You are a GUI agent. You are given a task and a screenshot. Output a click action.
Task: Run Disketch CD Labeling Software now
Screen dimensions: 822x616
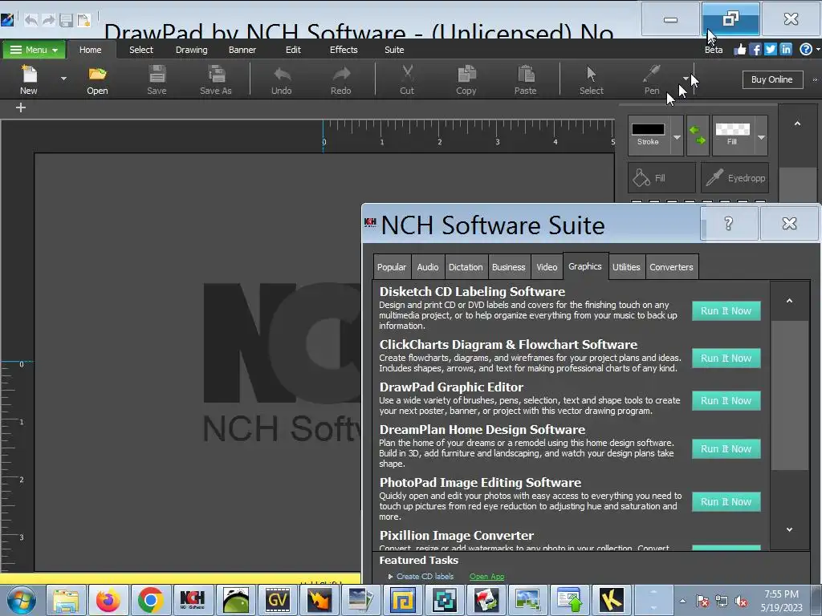(726, 310)
